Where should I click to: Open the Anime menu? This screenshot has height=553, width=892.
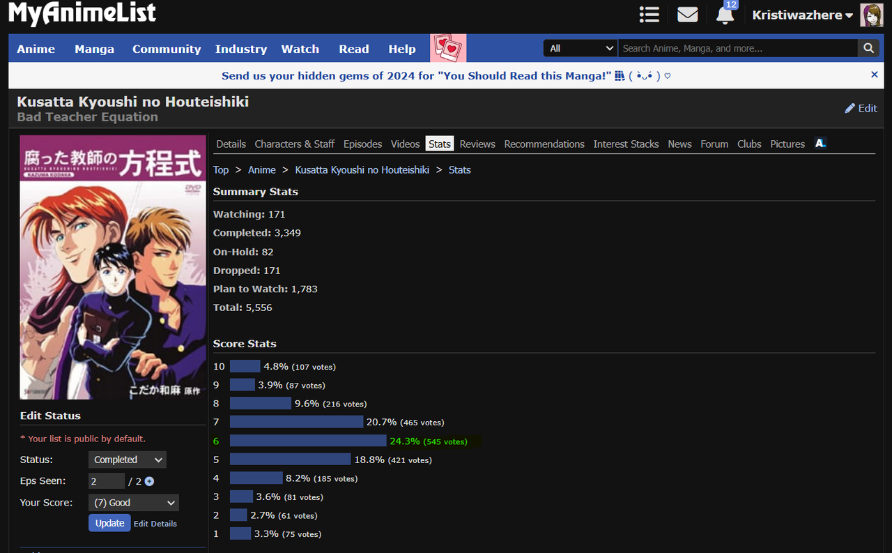[x=36, y=49]
